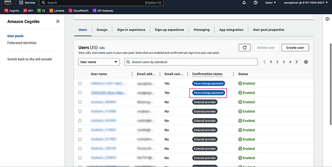
Task: Select the third user row radio button
Action: point(80,102)
